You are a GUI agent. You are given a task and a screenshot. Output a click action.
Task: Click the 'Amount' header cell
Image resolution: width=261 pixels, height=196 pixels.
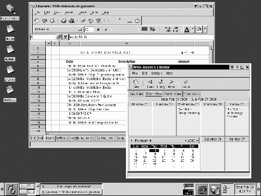click(184, 61)
